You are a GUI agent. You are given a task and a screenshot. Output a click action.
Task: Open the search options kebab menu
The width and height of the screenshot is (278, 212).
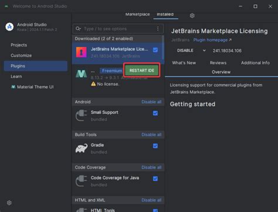pos(158,29)
